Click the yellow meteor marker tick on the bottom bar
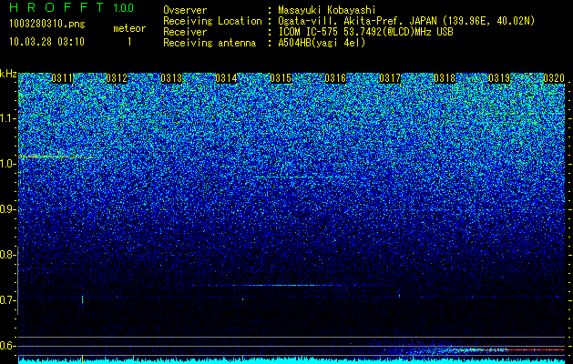 82,359
